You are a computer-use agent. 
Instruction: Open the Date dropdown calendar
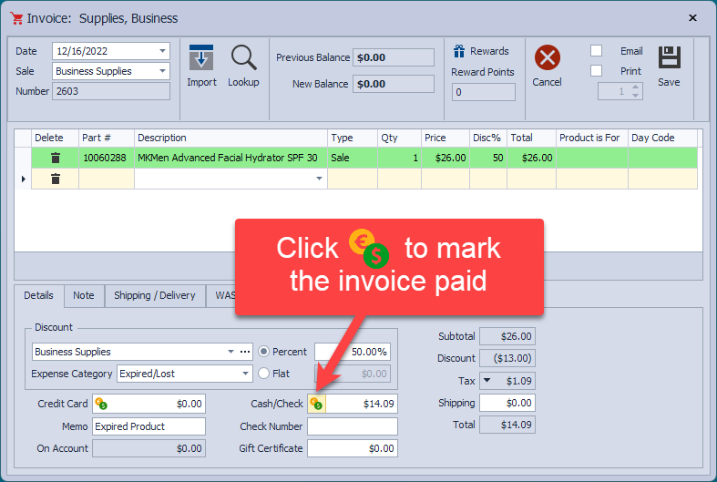(x=162, y=51)
